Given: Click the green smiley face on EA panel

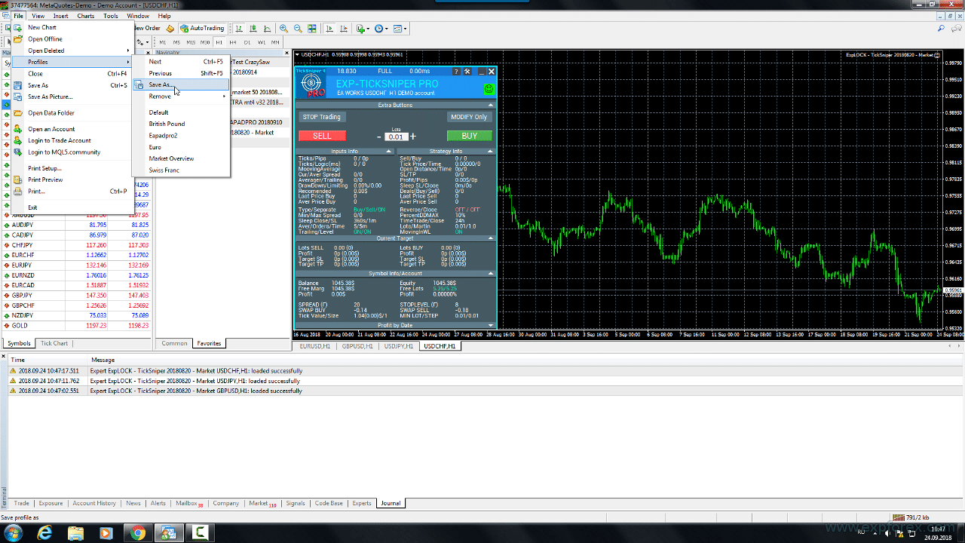Looking at the screenshot, I should point(489,89).
